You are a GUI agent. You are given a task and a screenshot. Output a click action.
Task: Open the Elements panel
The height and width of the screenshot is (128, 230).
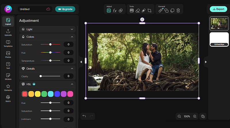[x=8, y=88]
